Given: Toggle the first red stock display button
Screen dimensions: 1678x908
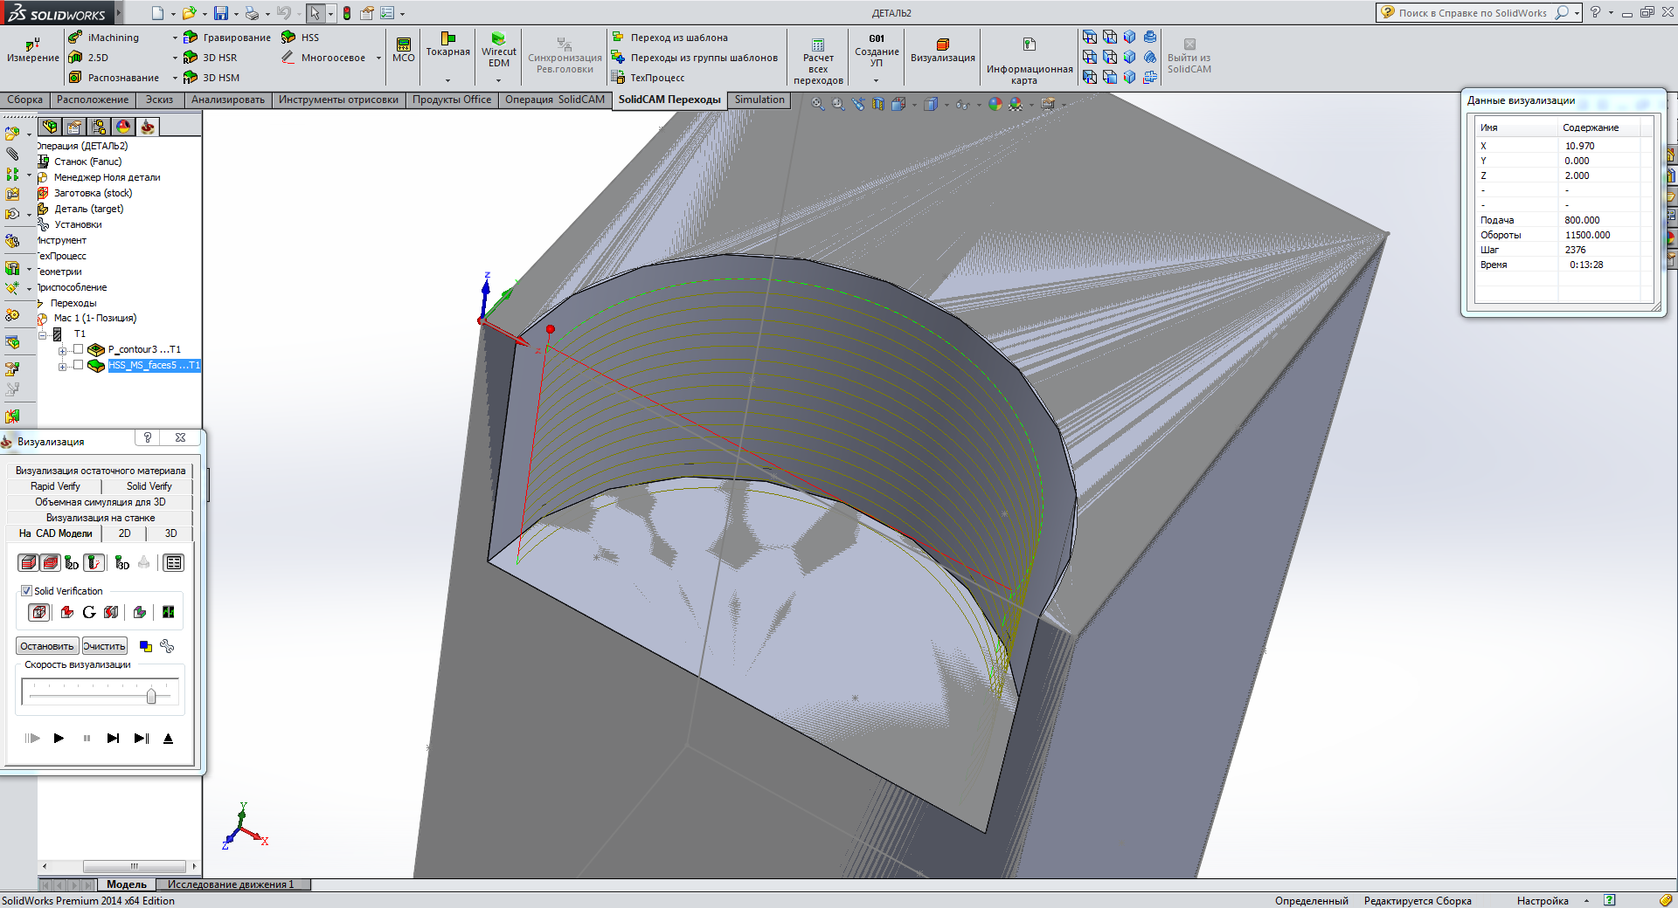Looking at the screenshot, I should [x=28, y=563].
